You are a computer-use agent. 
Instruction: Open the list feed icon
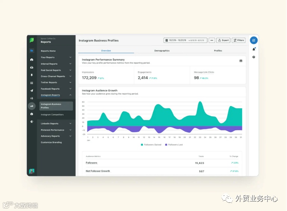[32, 83]
